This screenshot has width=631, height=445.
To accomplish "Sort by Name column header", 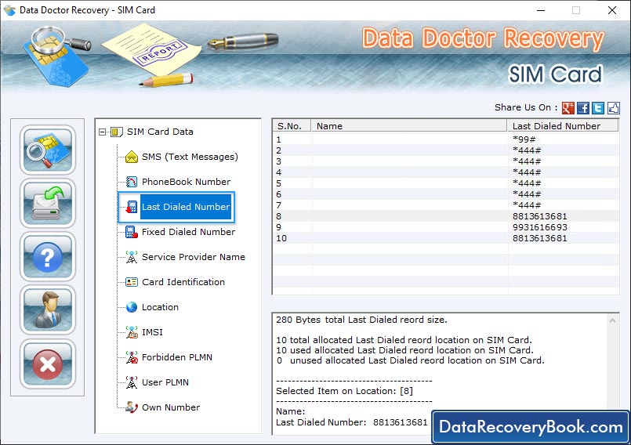I will (409, 126).
